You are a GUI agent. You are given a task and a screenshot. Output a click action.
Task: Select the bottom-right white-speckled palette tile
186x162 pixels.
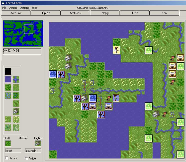(x=16, y=127)
